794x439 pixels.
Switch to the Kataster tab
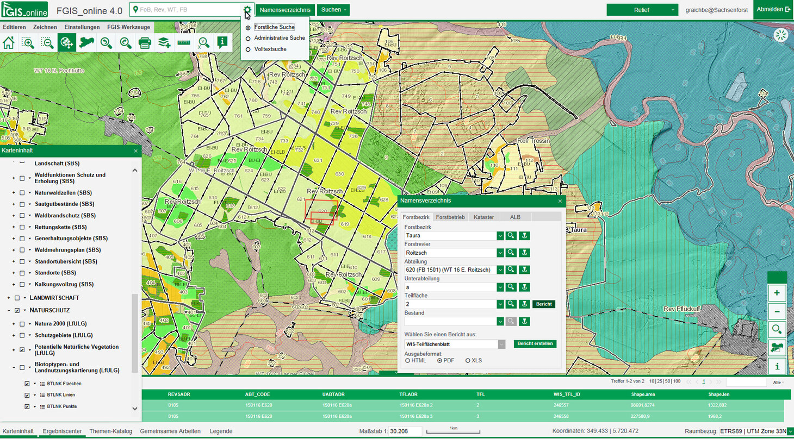coord(484,217)
